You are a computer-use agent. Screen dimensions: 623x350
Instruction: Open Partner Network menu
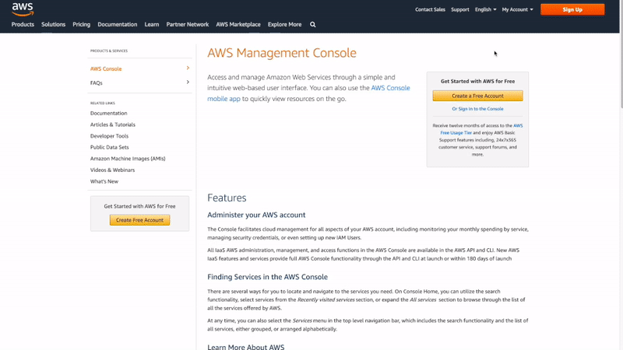pyautogui.click(x=188, y=25)
